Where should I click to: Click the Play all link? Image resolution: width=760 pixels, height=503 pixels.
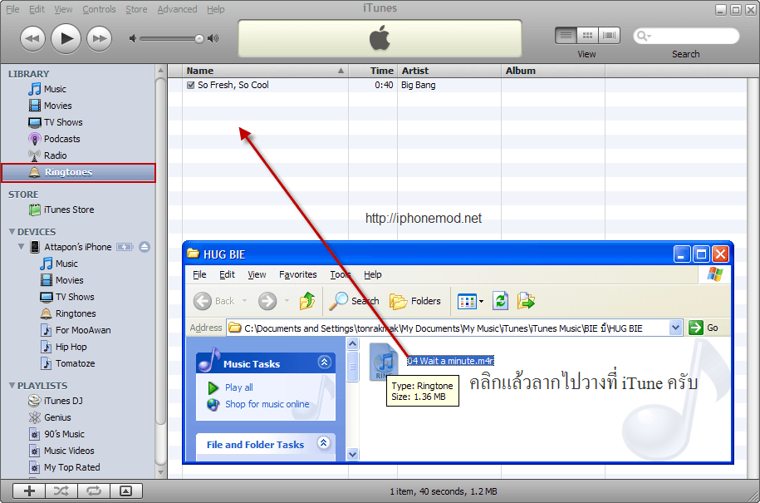(238, 387)
